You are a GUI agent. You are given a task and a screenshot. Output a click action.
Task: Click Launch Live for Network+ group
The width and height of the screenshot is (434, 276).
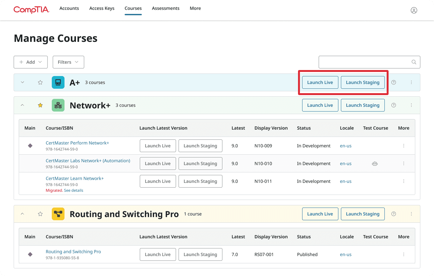click(x=320, y=105)
